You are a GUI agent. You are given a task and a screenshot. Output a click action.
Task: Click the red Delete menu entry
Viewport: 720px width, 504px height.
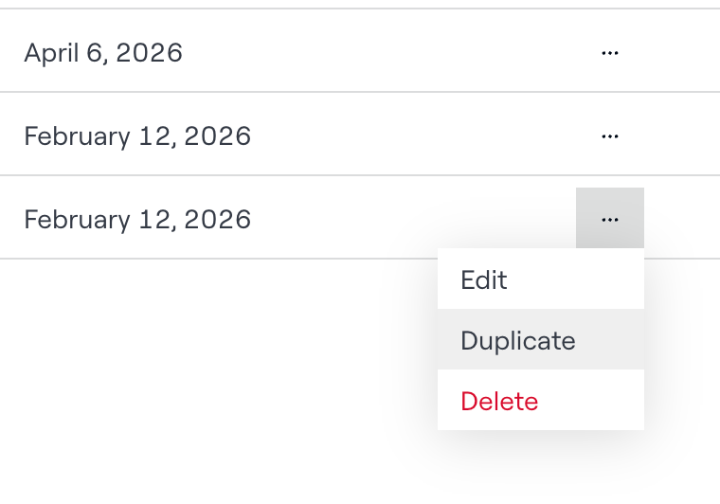tap(499, 402)
